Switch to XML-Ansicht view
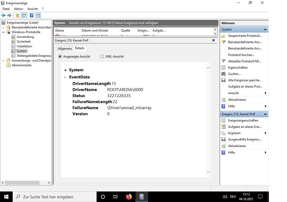287x202 pixels. pyautogui.click(x=102, y=56)
